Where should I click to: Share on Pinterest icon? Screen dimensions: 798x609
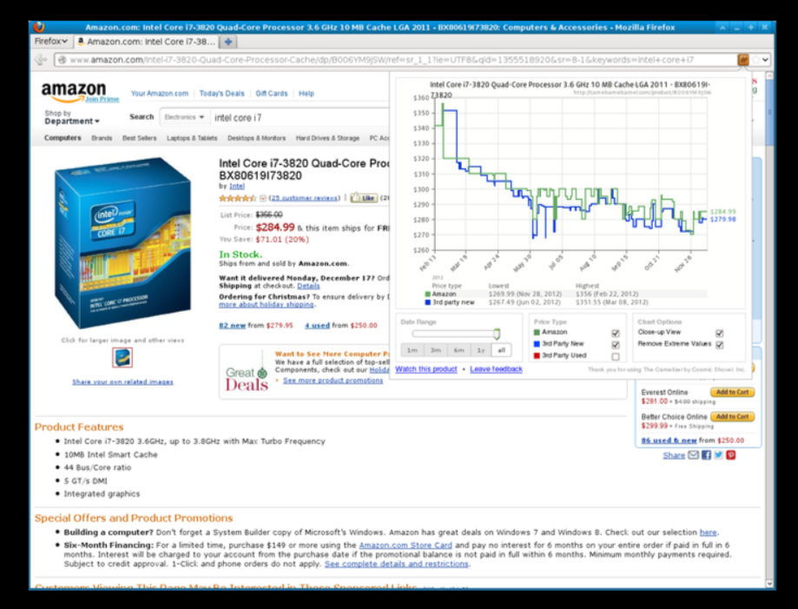[x=731, y=455]
